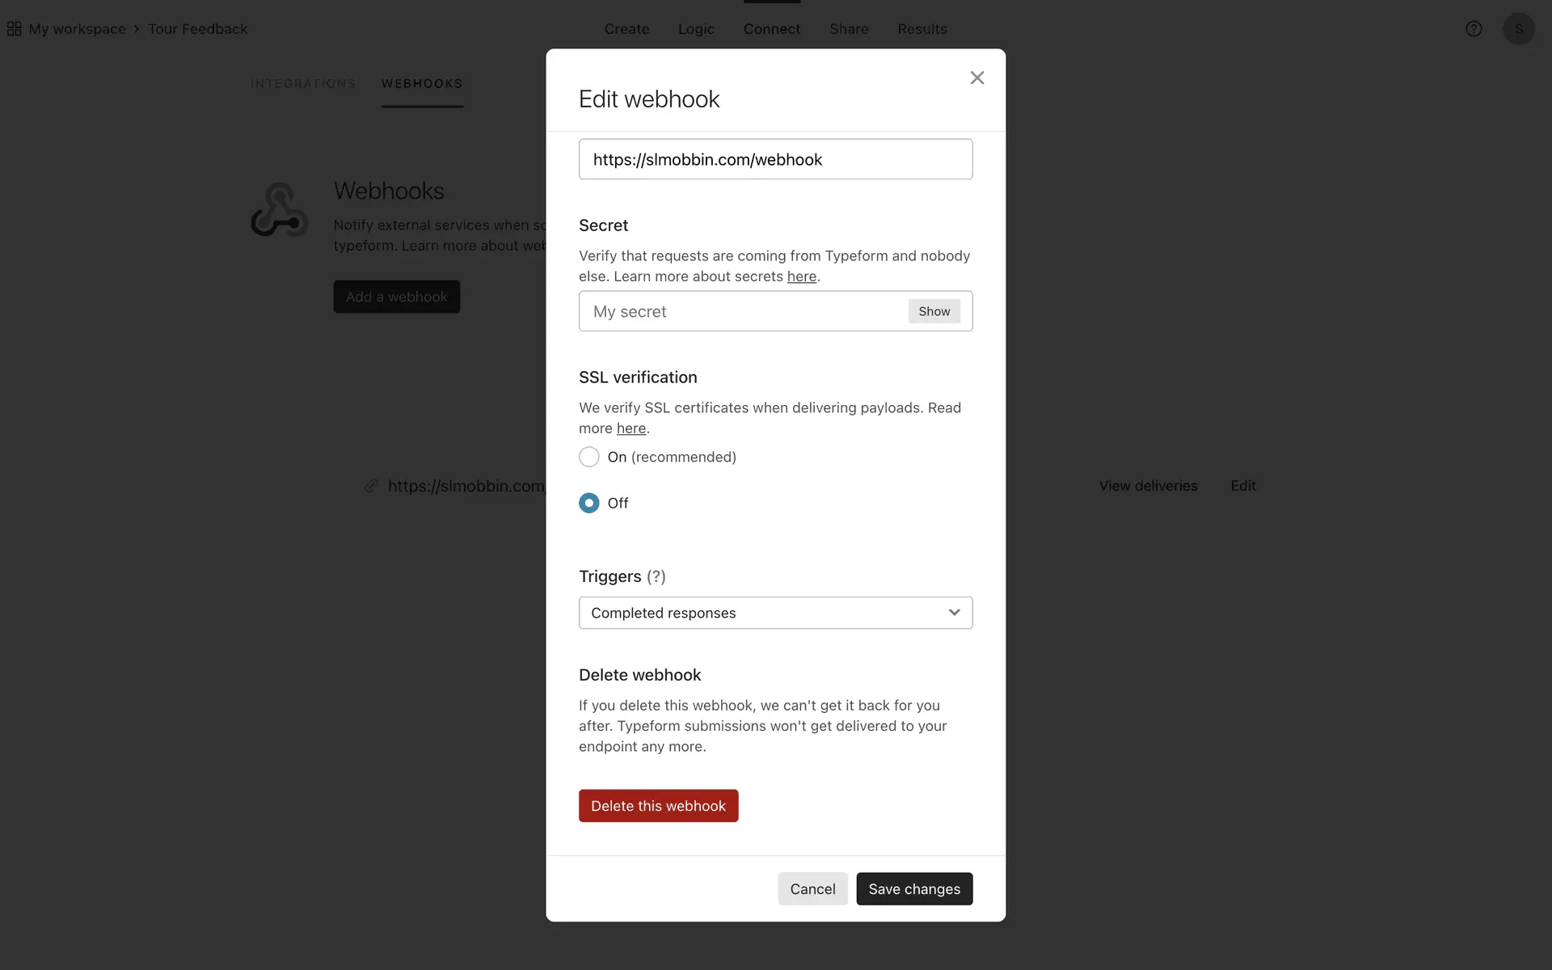The image size is (1552, 970).
Task: Open the Results tab
Action: click(x=922, y=29)
